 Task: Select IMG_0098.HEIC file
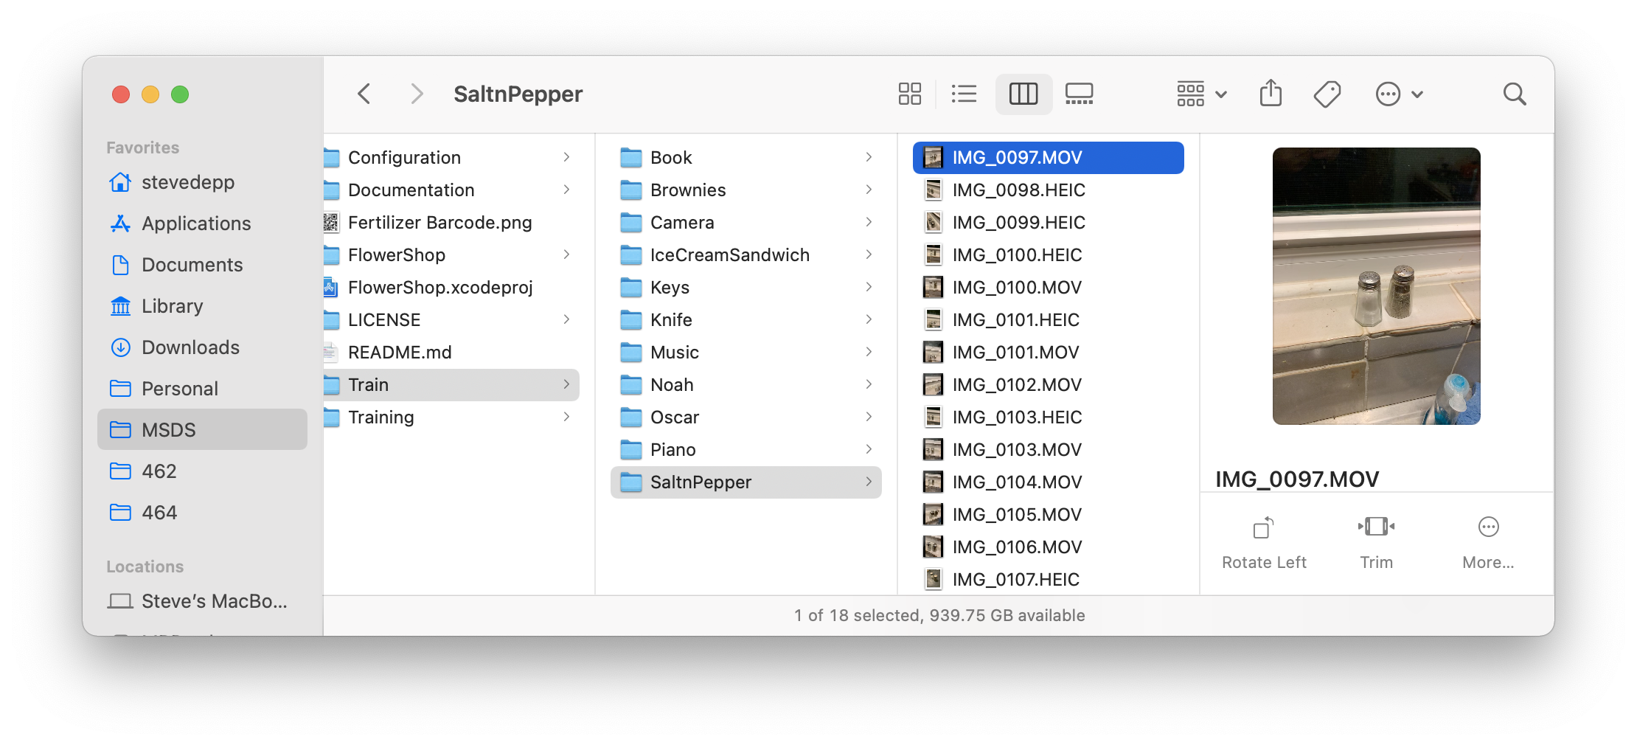click(x=1049, y=190)
